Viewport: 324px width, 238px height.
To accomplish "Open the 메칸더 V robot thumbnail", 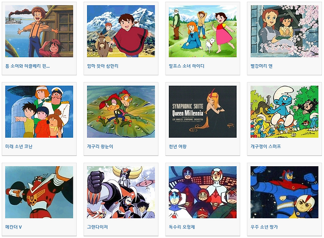I will pos(39,192).
